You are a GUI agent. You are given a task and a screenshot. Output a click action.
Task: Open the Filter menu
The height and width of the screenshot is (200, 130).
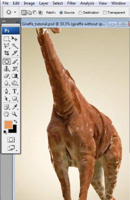coord(72,3)
